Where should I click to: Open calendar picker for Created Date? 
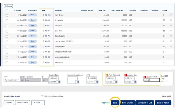[59, 82]
